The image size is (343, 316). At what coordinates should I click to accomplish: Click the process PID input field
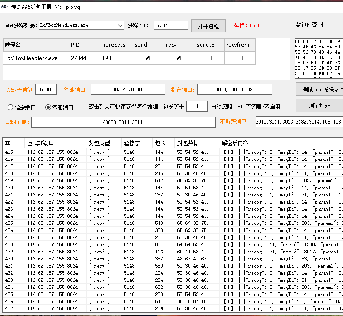point(171,25)
